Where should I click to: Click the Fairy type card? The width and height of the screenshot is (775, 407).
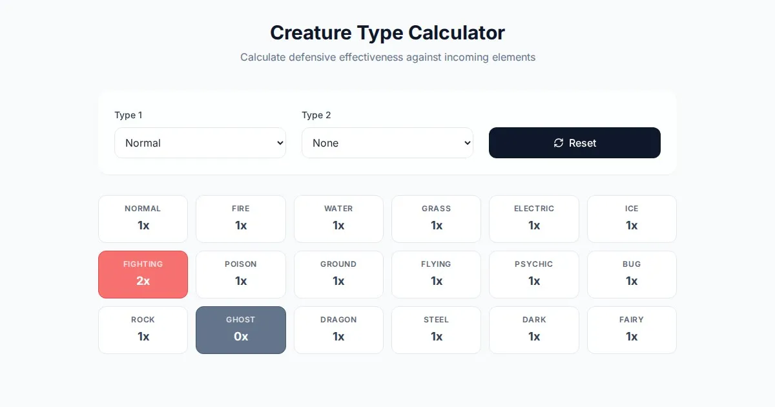(632, 330)
